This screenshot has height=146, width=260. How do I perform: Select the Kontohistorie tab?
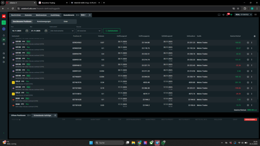point(69,15)
